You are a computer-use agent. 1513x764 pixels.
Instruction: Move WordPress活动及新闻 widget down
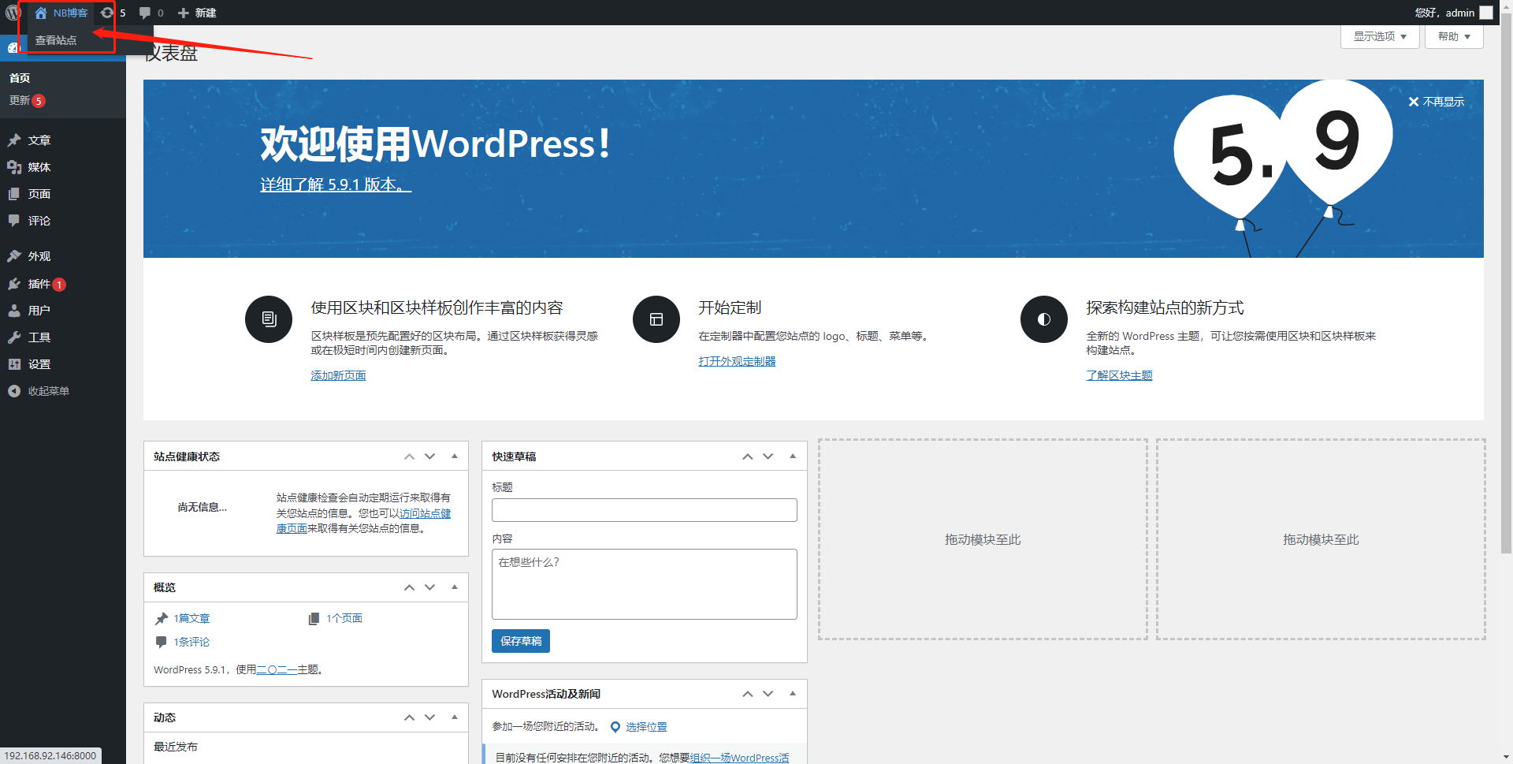(768, 694)
